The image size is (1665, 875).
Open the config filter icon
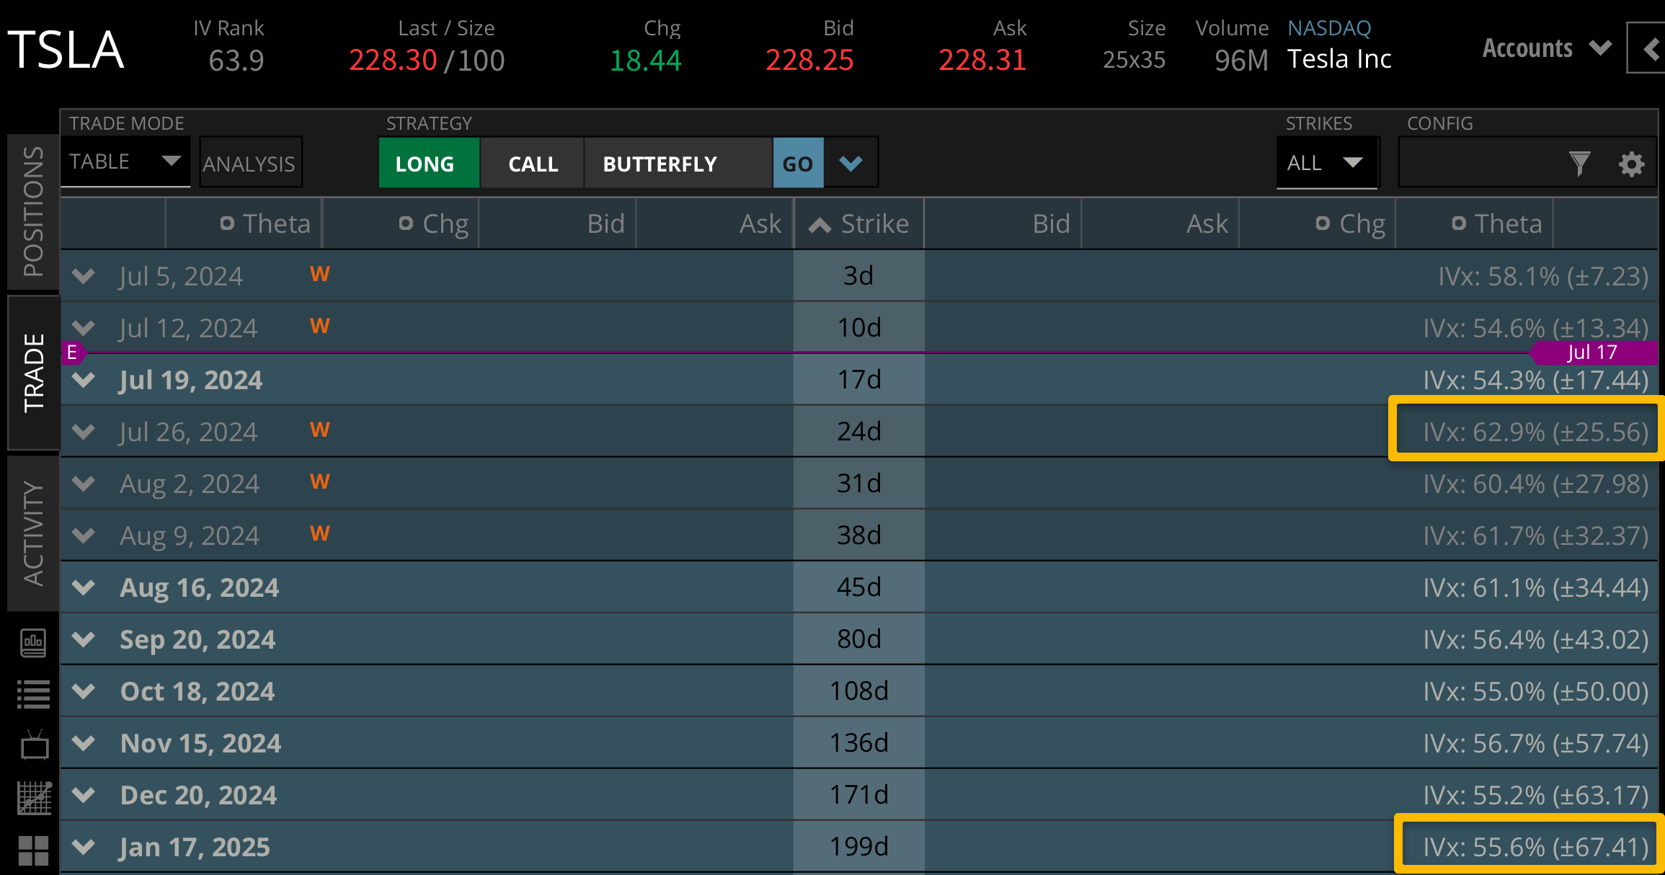tap(1580, 163)
